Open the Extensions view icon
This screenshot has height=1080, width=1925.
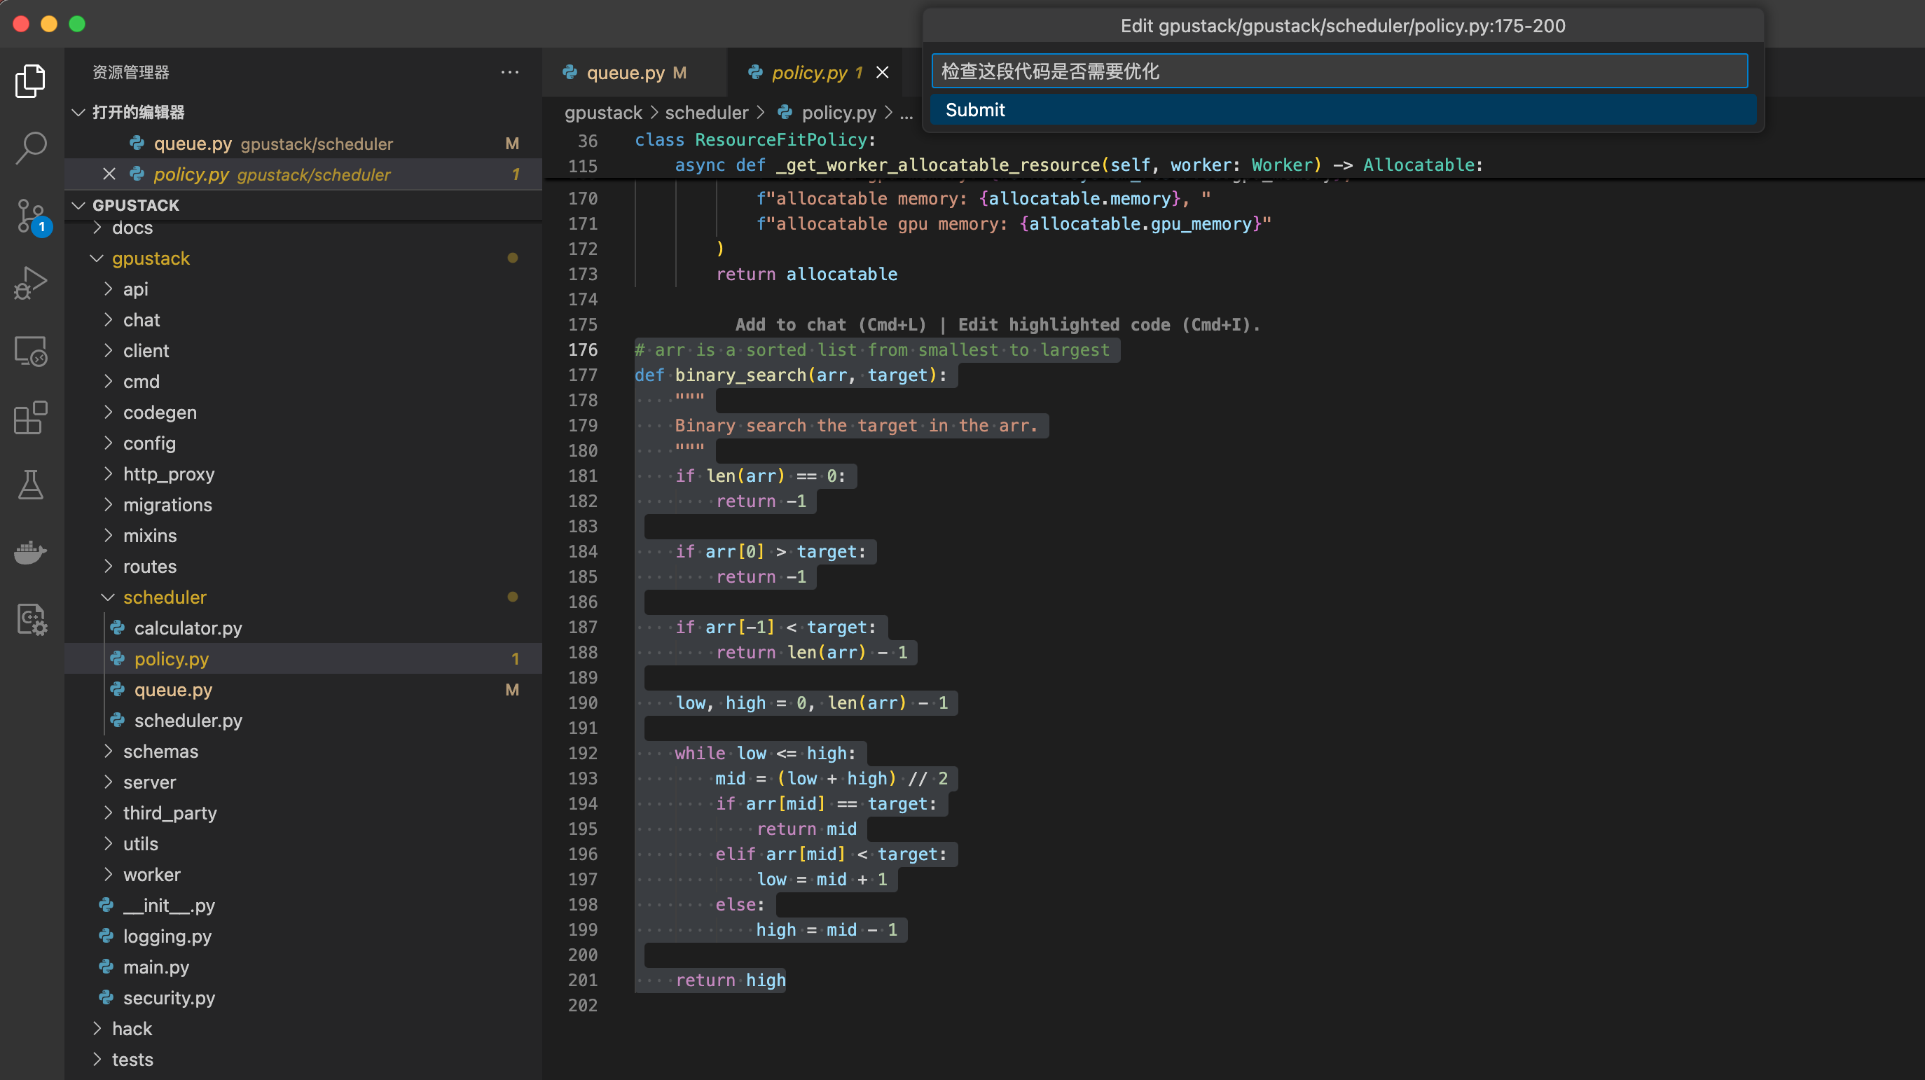[31, 418]
